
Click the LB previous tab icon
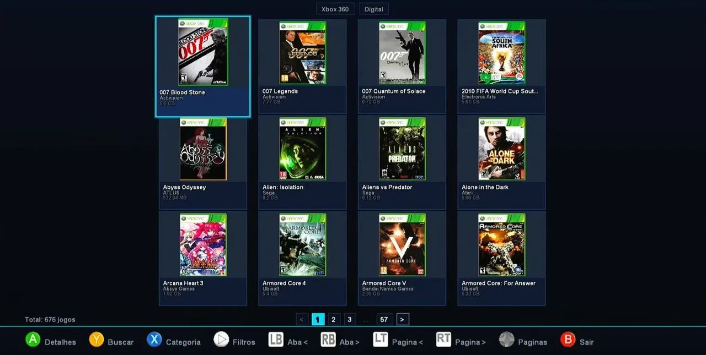tap(276, 340)
